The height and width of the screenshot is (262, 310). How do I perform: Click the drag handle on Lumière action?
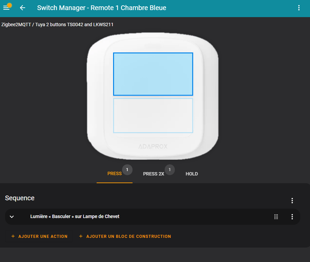[x=276, y=217]
